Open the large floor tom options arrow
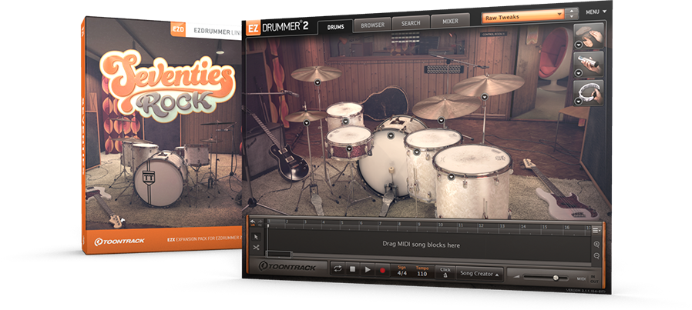 451,177
